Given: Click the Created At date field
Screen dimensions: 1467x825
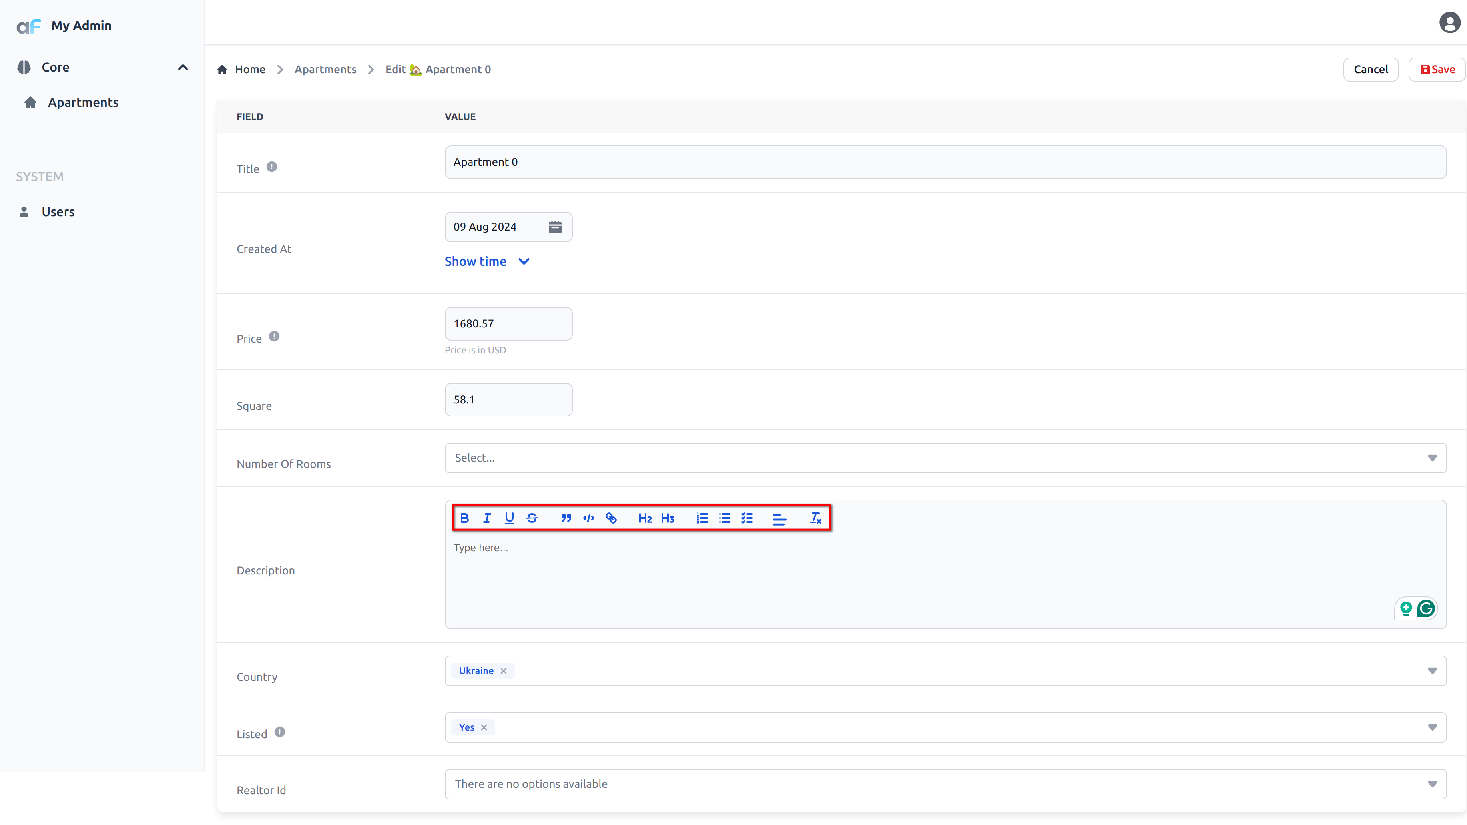Looking at the screenshot, I should (508, 227).
